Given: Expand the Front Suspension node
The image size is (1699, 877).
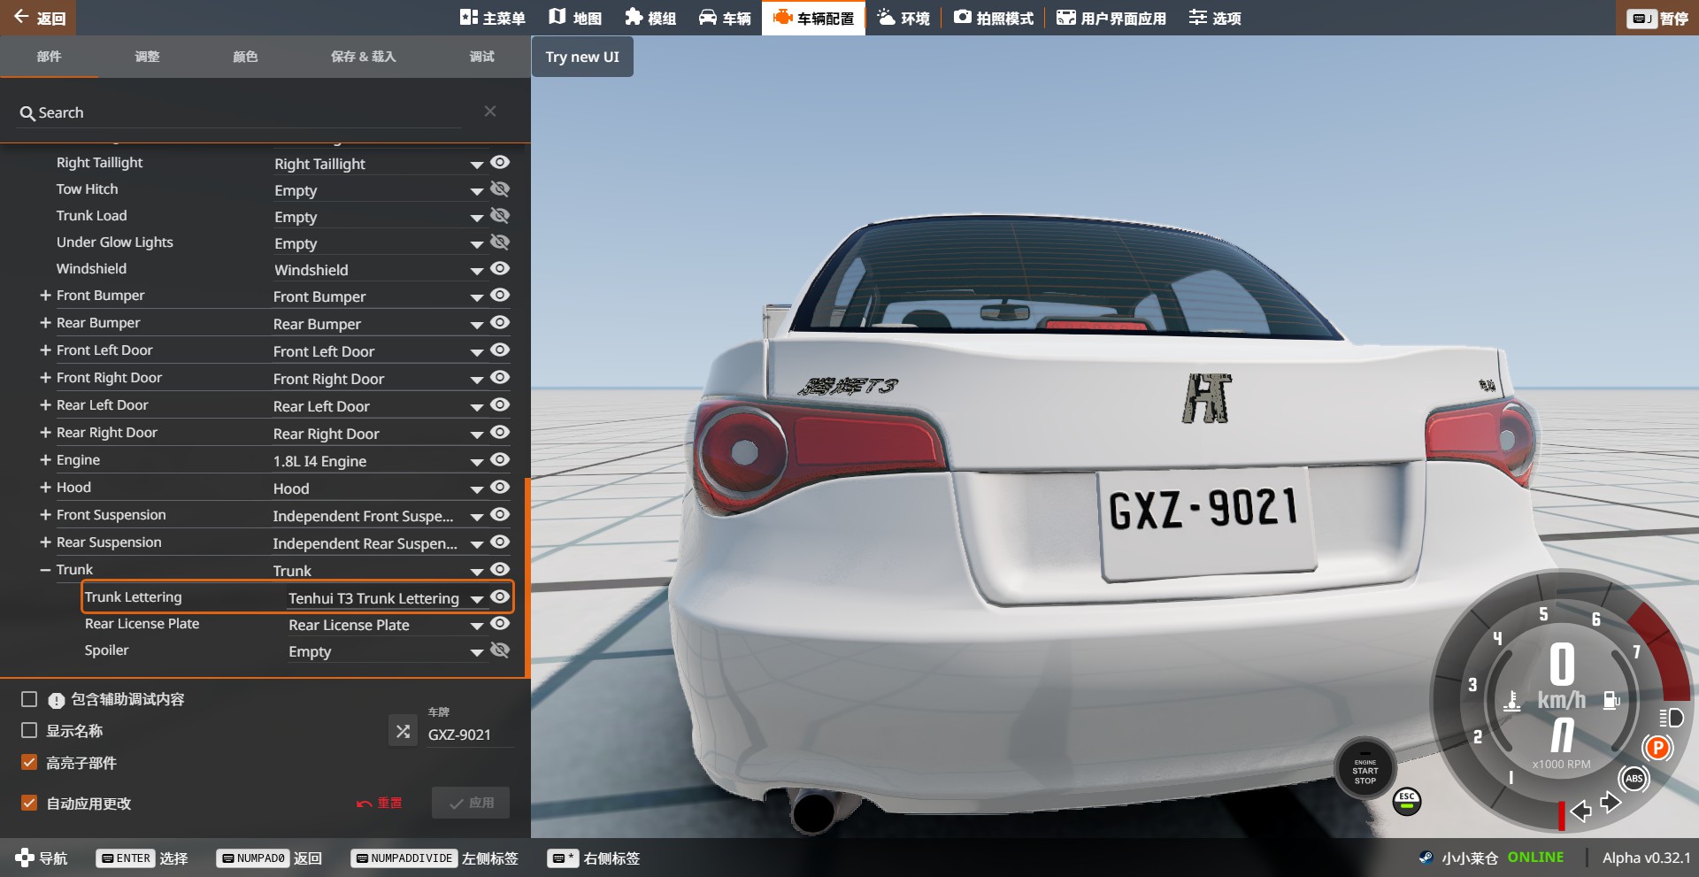Looking at the screenshot, I should coord(45,514).
